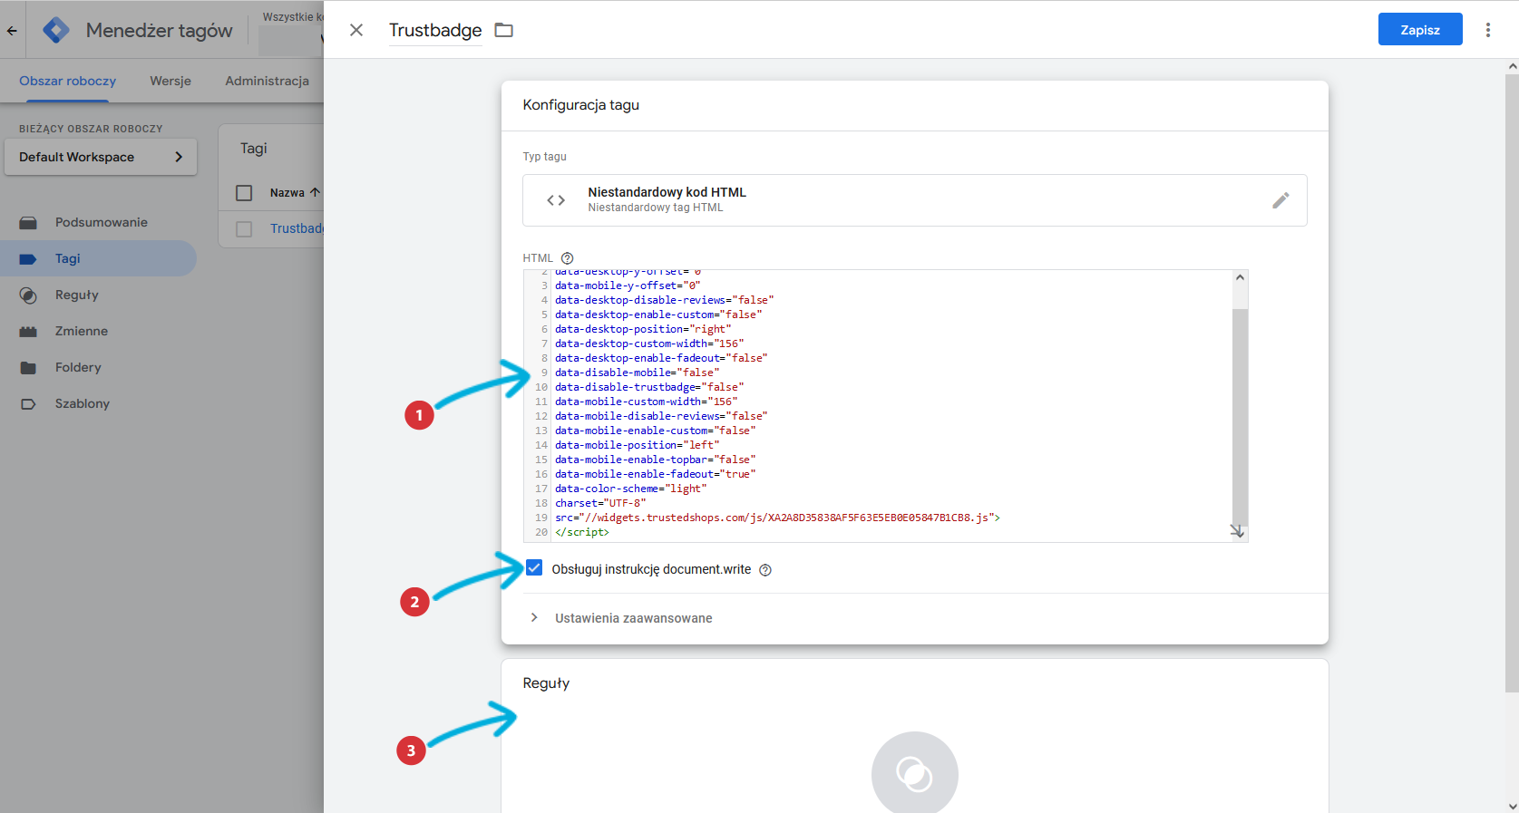Click the data-disable-mobile="false" code line
1519x813 pixels.
point(637,373)
